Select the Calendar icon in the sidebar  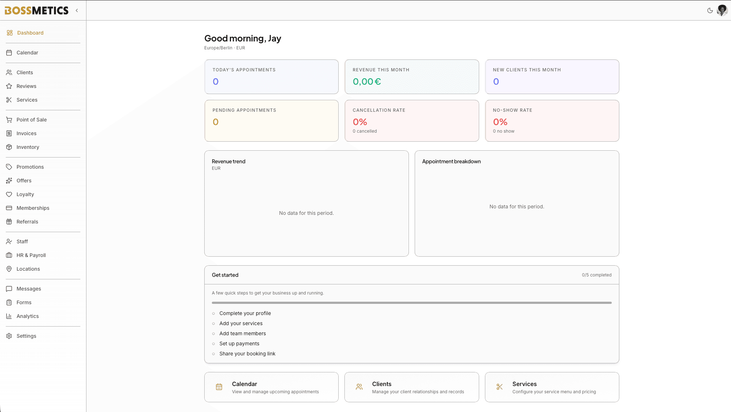pyautogui.click(x=9, y=53)
